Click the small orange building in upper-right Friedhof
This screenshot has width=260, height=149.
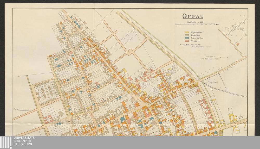(x=237, y=44)
